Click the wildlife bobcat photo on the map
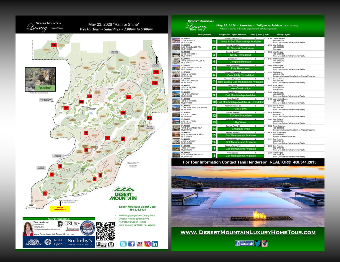 click(40, 79)
